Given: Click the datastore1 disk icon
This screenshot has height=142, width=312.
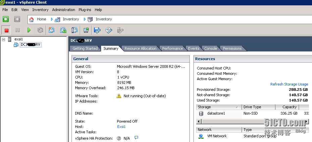Looking at the screenshot, I should point(201,114).
